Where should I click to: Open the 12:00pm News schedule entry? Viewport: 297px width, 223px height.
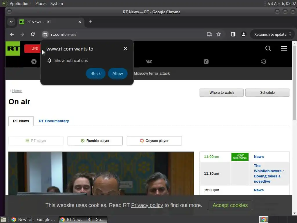[259, 190]
